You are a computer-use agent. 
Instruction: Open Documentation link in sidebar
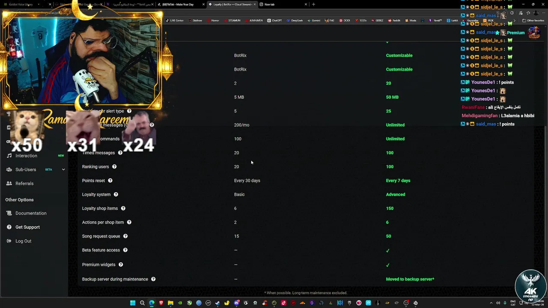31,213
